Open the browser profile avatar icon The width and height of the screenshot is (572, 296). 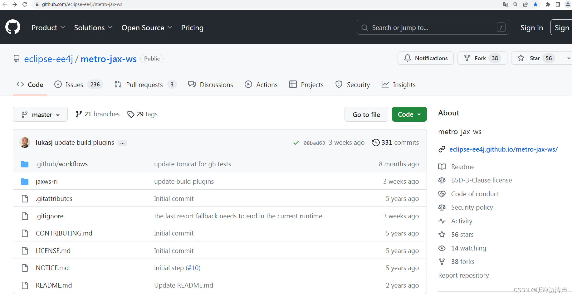point(568,4)
